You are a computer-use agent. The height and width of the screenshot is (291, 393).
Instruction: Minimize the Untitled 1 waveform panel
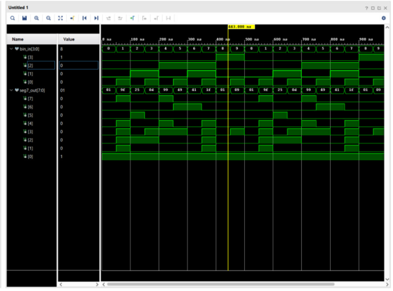(x=373, y=8)
